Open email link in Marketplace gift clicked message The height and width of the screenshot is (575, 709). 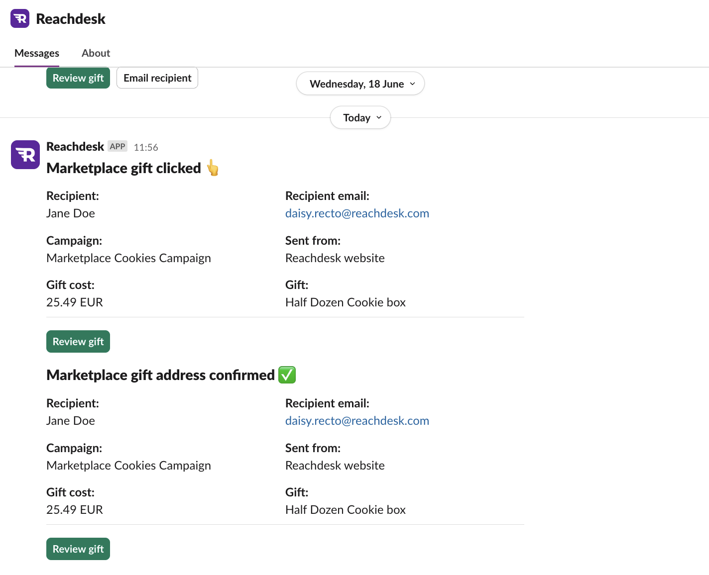(357, 213)
